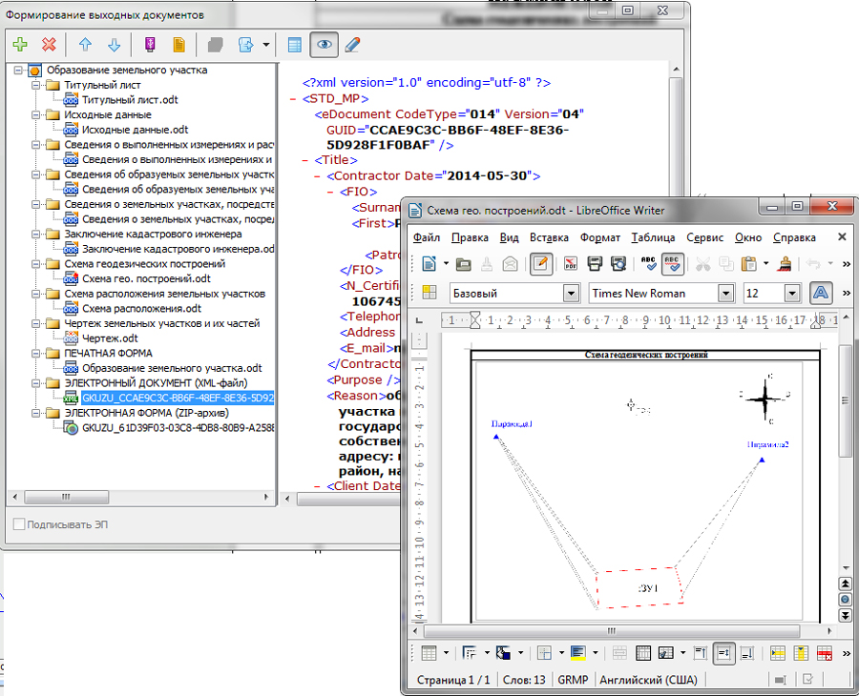Collapse the 'Титульный лист' folder
This screenshot has height=696, width=859.
point(35,85)
